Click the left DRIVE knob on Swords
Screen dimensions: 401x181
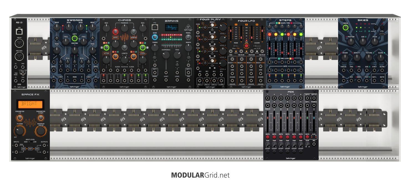point(57,28)
